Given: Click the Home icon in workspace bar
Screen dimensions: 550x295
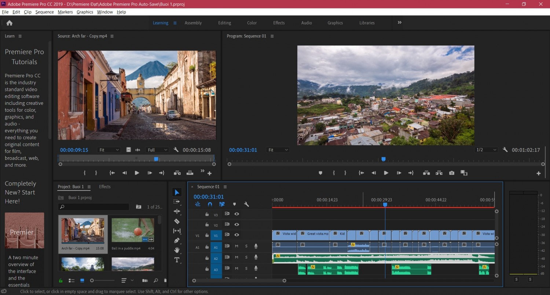Looking at the screenshot, I should [x=10, y=23].
